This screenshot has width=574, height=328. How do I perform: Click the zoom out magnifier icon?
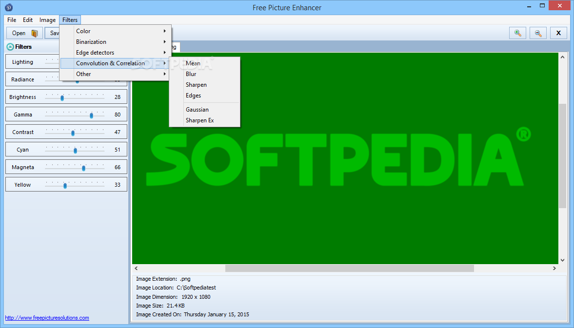(538, 33)
